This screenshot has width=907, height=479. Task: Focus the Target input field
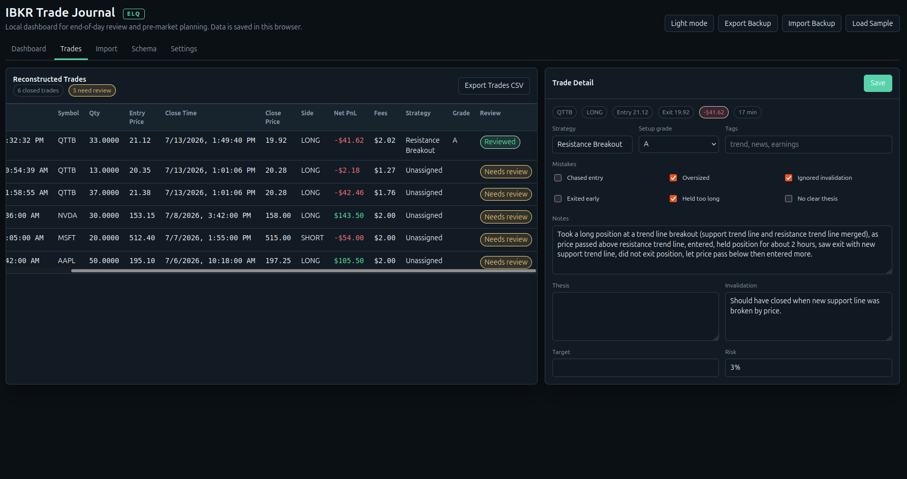pyautogui.click(x=635, y=368)
